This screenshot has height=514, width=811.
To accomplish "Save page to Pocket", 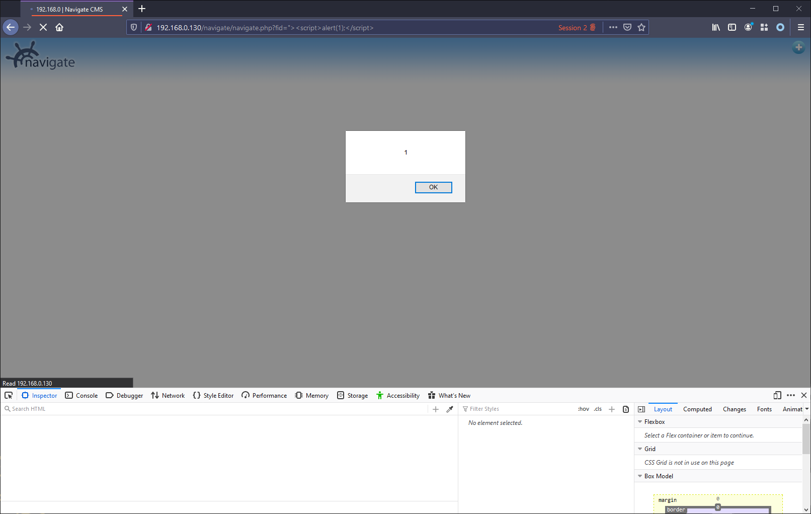I will pyautogui.click(x=627, y=28).
